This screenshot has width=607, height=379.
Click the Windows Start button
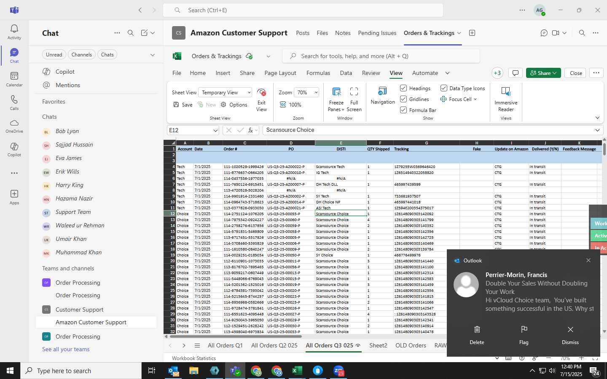pos(10,371)
